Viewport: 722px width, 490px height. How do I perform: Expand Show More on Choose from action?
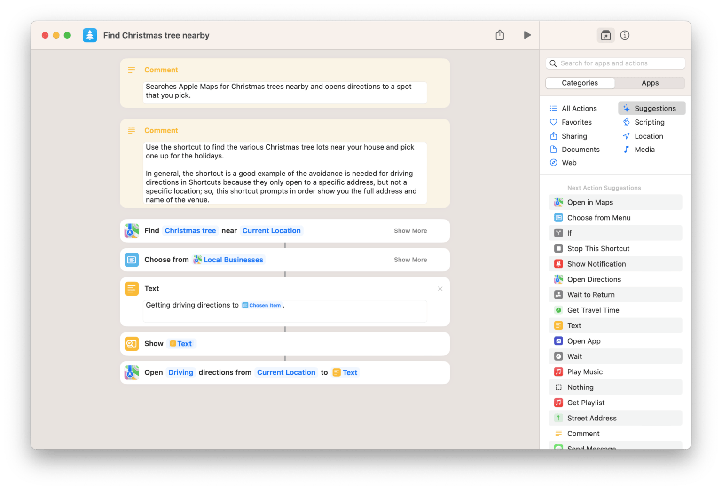pos(410,260)
